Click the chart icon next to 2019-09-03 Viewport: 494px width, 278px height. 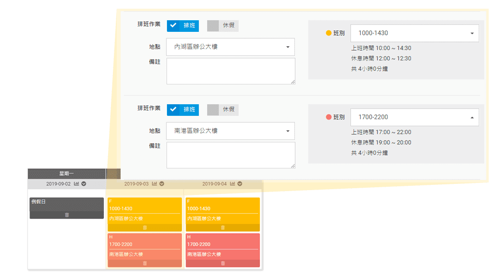154,183
